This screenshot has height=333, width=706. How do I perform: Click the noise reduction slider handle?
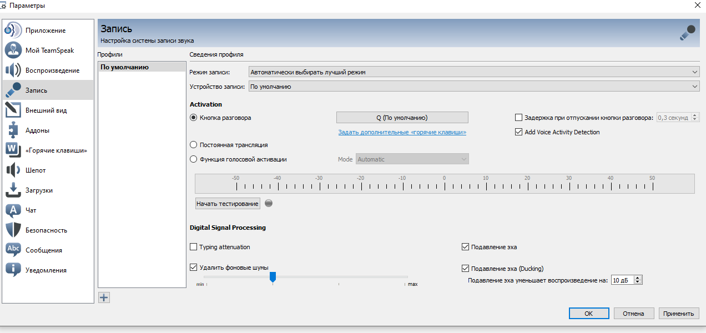(273, 276)
